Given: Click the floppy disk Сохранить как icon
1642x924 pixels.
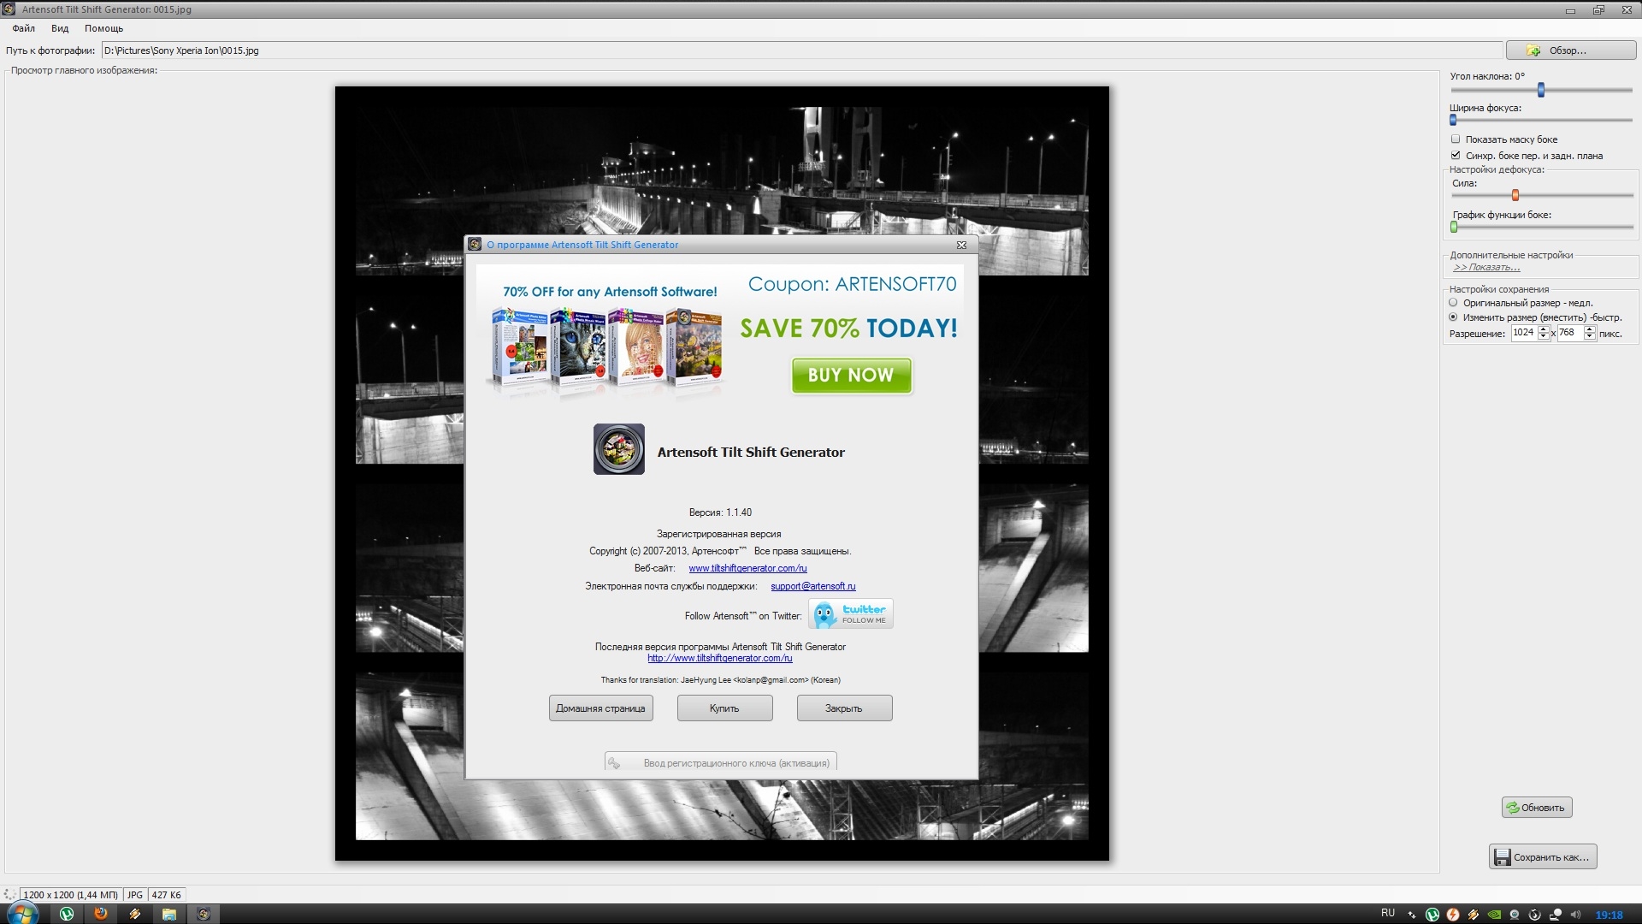Looking at the screenshot, I should [1502, 856].
